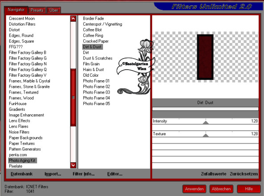Click the Abbrechen button
This screenshot has width=264, height=196.
pyautogui.click(x=221, y=189)
